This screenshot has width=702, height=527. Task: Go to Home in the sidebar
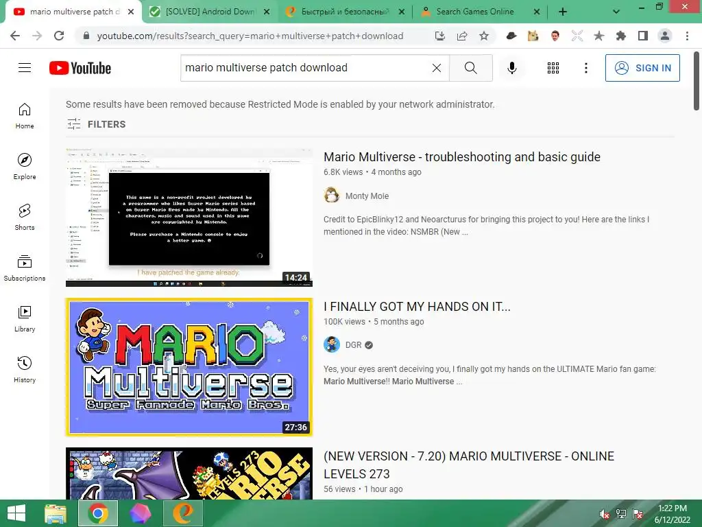(25, 116)
